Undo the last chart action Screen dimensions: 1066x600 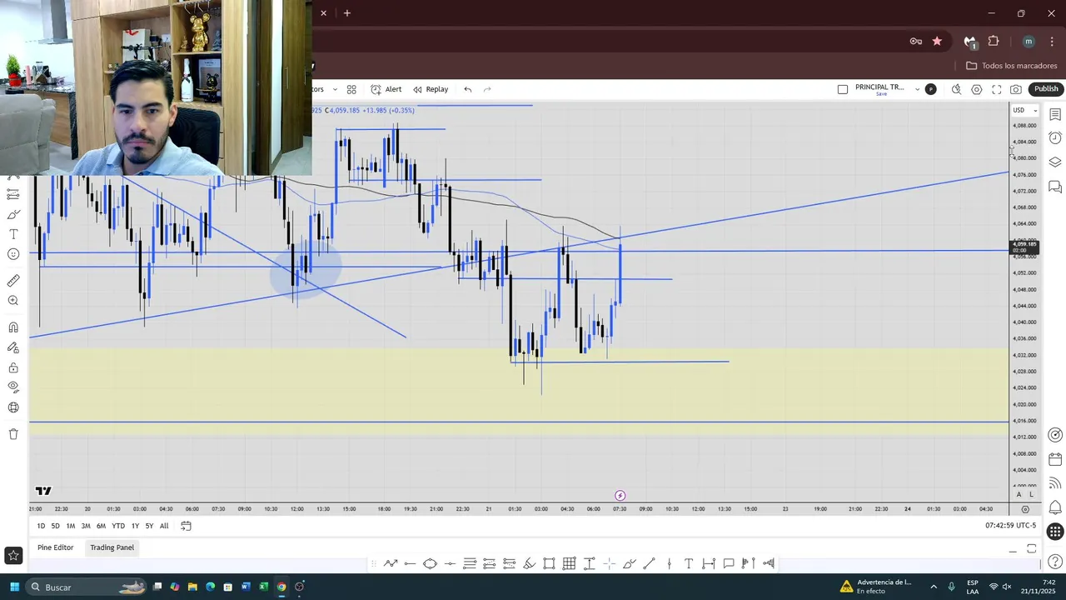468,89
